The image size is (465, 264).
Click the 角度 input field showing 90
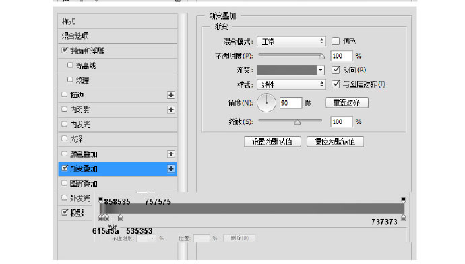point(290,103)
